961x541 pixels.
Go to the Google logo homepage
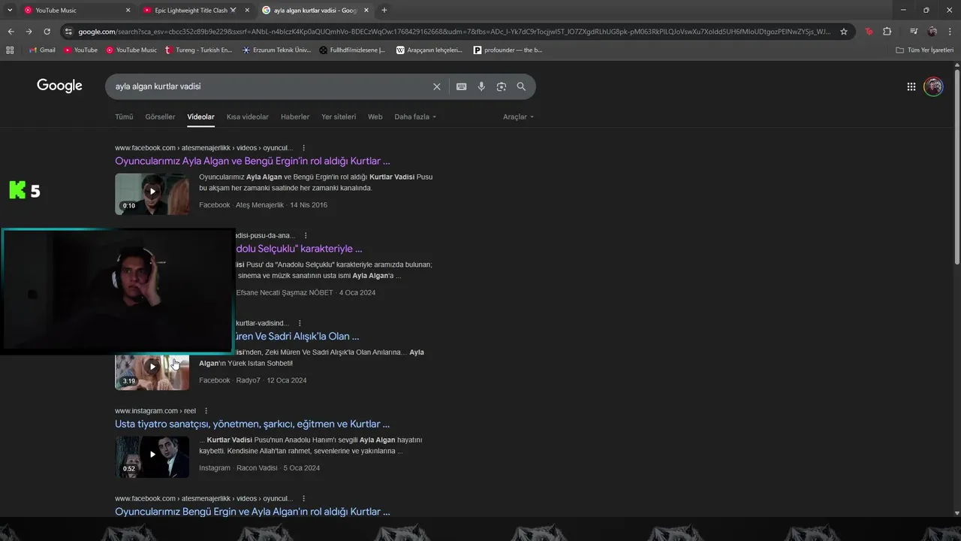click(x=59, y=86)
